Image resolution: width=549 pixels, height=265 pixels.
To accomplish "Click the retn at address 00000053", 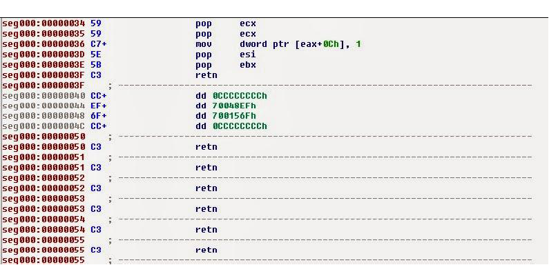I will [206, 209].
